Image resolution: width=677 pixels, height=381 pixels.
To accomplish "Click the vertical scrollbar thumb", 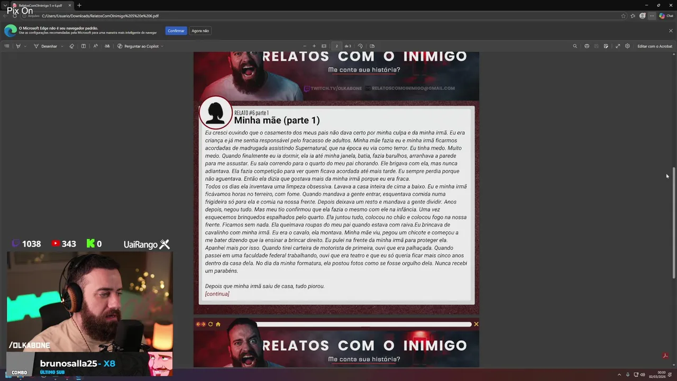I will (674, 223).
